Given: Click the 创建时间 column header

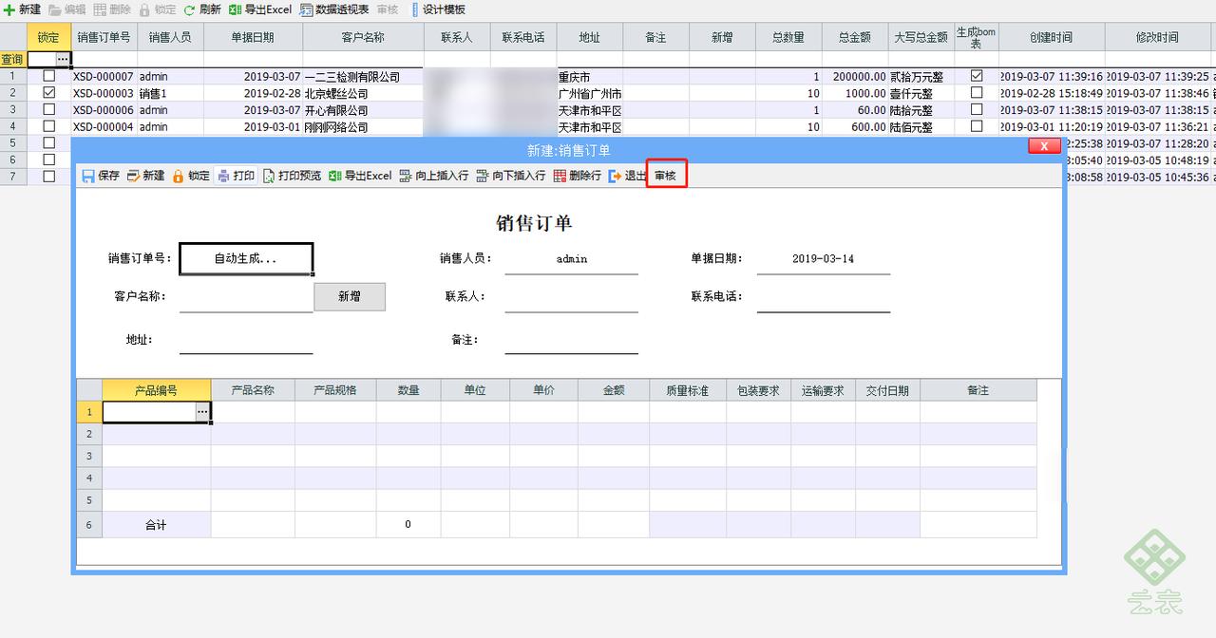Looking at the screenshot, I should pos(1051,37).
